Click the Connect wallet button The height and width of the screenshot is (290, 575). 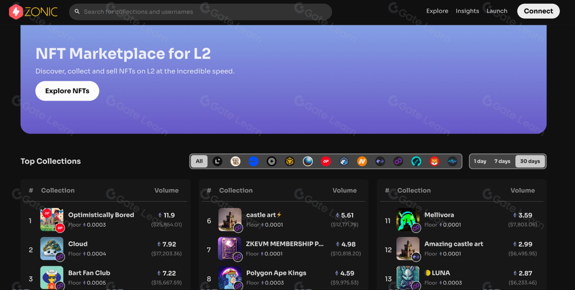click(x=538, y=11)
